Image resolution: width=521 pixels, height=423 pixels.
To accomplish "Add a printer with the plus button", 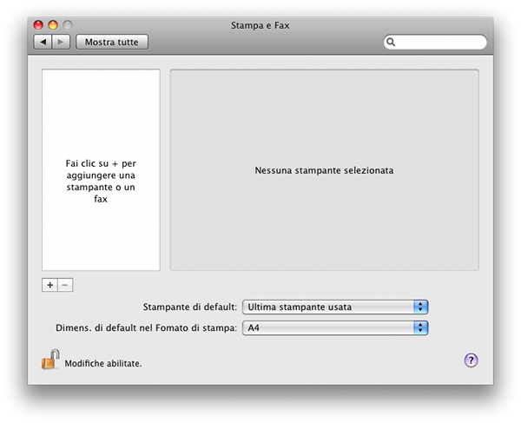I will point(49,285).
